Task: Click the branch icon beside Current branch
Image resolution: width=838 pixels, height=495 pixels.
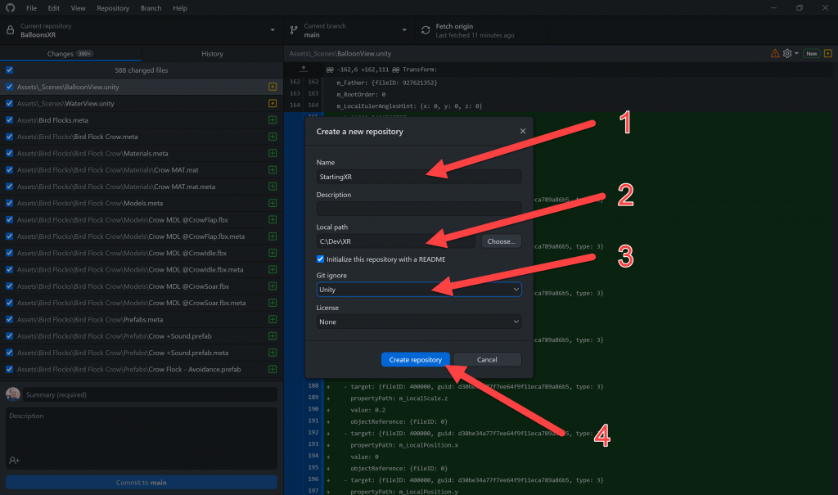Action: tap(294, 30)
